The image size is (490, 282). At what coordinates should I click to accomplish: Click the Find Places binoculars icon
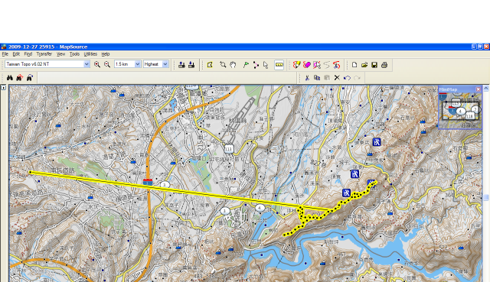tap(10, 78)
